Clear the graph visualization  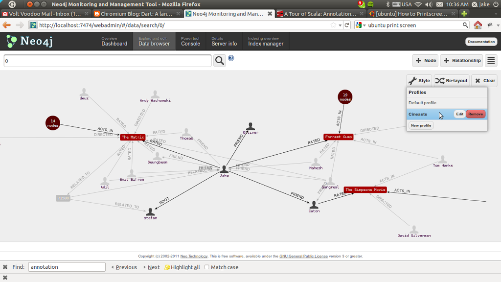point(485,81)
